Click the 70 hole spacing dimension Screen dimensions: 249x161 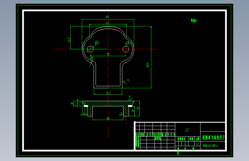click(108, 54)
